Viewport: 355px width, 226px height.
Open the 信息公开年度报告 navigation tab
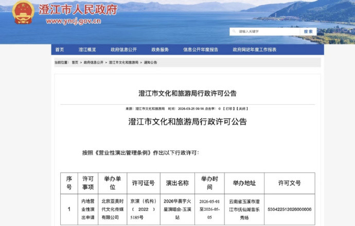pos(201,50)
